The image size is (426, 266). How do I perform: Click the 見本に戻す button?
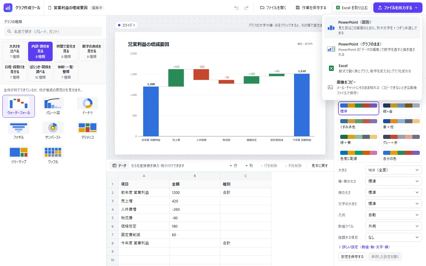319,166
